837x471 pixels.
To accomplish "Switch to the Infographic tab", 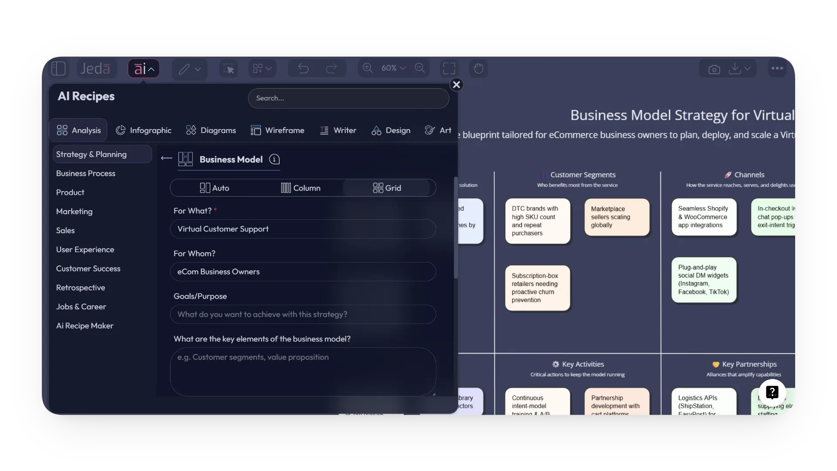I will click(144, 130).
